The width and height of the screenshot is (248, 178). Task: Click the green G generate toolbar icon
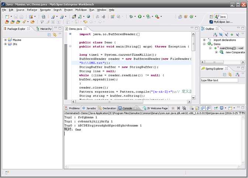192,17
